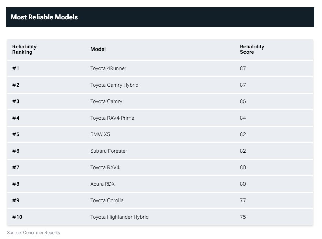
Task: Click the Toyota 4Runner model name
Action: pos(108,68)
